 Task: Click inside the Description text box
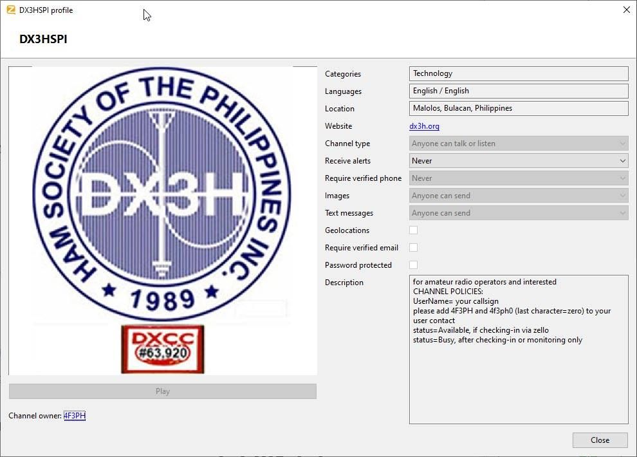(519, 350)
